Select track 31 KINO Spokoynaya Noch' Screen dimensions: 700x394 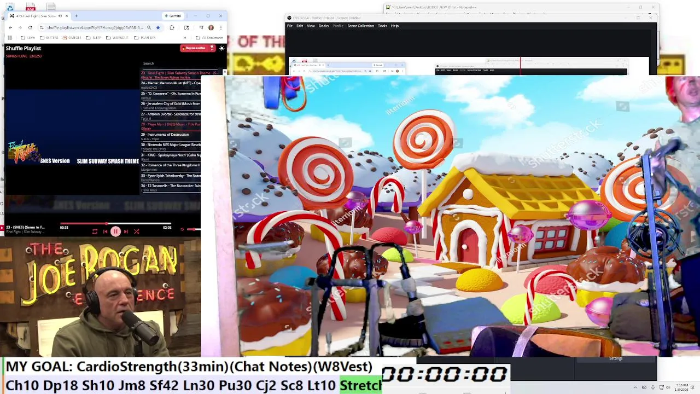pyautogui.click(x=171, y=157)
